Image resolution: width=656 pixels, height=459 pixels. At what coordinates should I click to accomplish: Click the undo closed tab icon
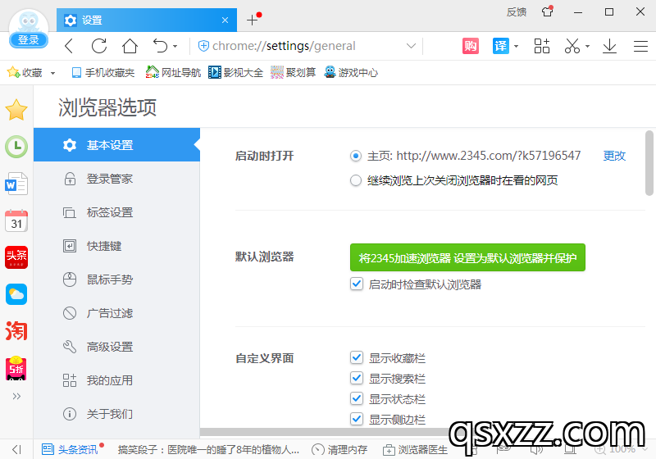click(x=160, y=46)
